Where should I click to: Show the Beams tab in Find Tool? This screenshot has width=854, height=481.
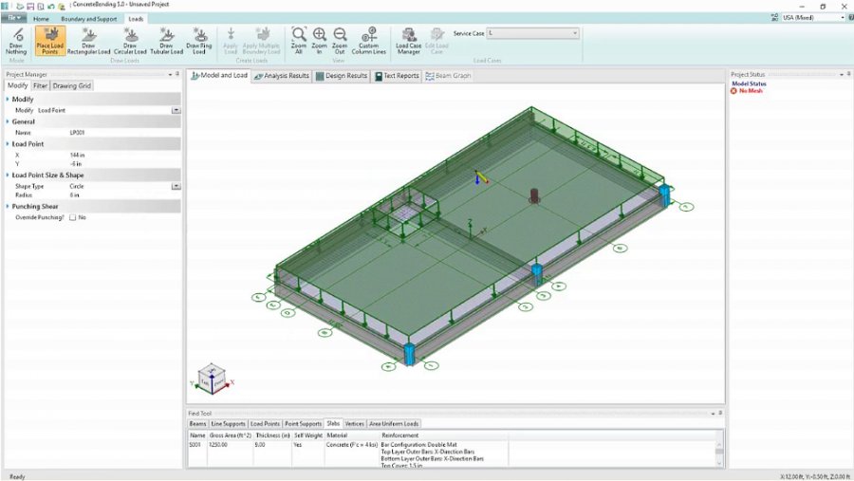pos(197,423)
